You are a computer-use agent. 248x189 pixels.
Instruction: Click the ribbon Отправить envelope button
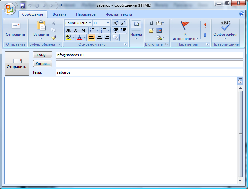(15, 30)
